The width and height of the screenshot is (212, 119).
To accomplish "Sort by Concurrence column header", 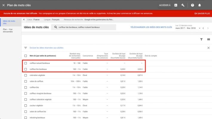I will pos(88,56).
